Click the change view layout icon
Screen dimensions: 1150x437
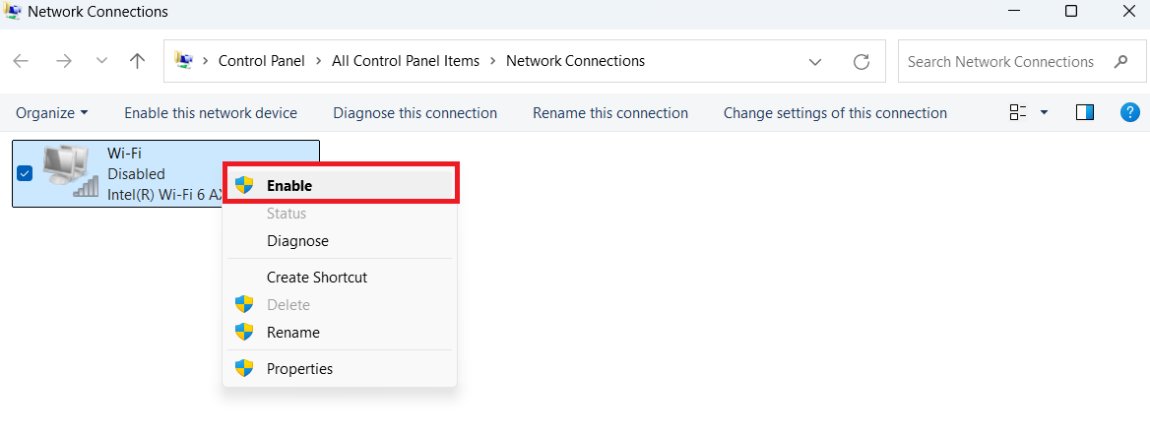coord(1018,112)
